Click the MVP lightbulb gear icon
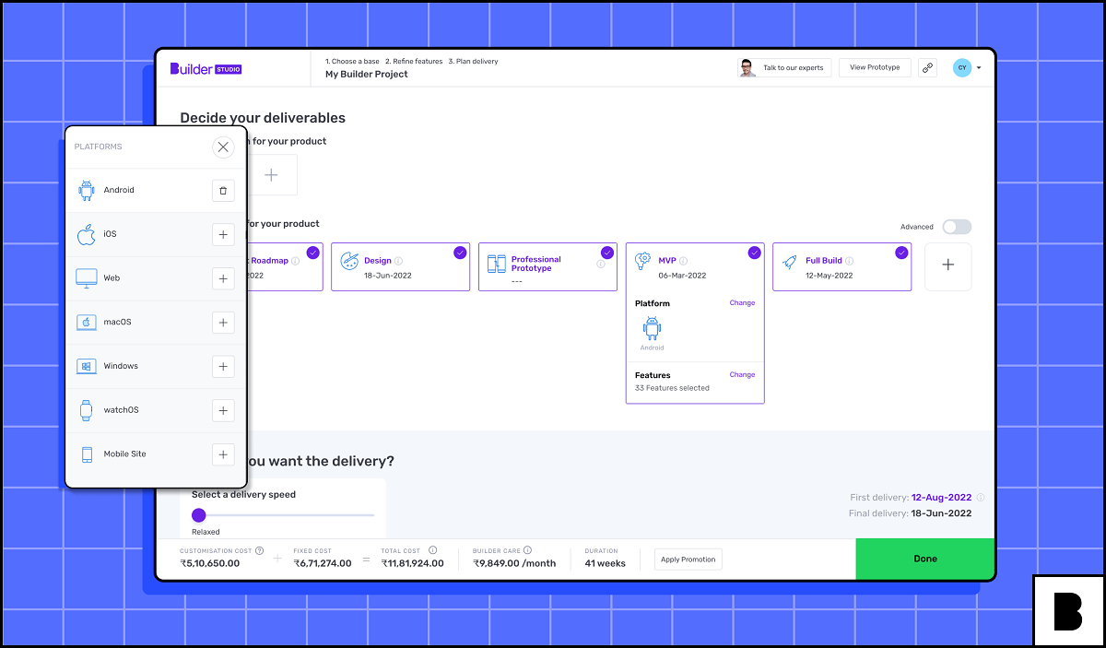Screen dimensions: 1106x648 point(643,261)
